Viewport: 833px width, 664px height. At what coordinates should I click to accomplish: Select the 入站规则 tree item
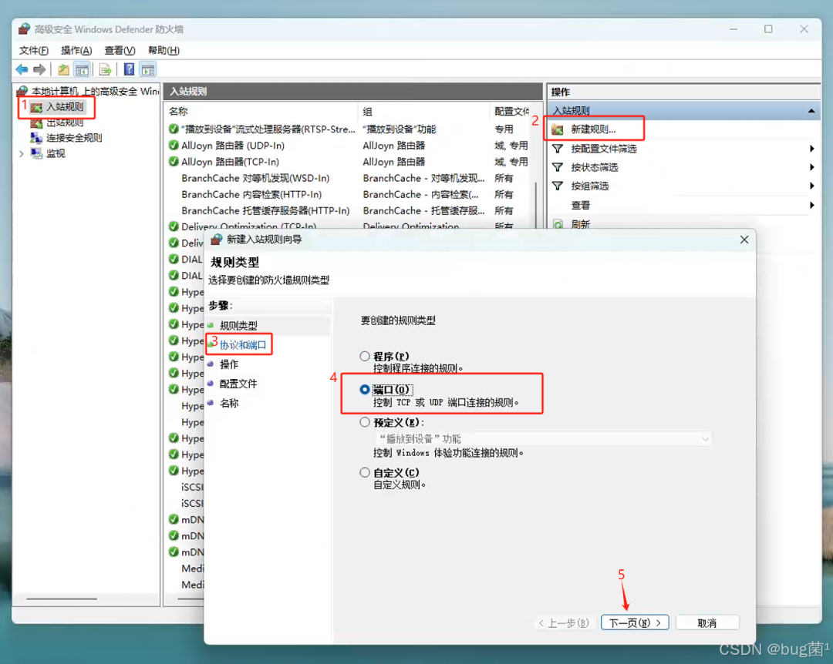point(65,107)
